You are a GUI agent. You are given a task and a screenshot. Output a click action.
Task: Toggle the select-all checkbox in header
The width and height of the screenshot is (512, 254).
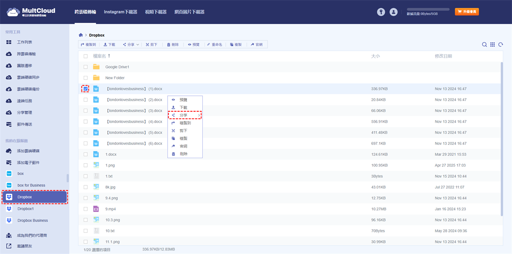click(x=86, y=56)
